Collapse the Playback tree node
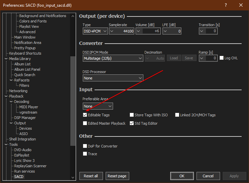Image resolution: width=249 pixels, height=183 pixels. click(6, 96)
